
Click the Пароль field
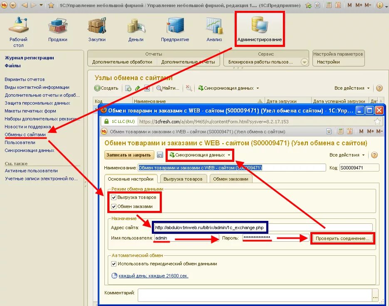point(275,238)
